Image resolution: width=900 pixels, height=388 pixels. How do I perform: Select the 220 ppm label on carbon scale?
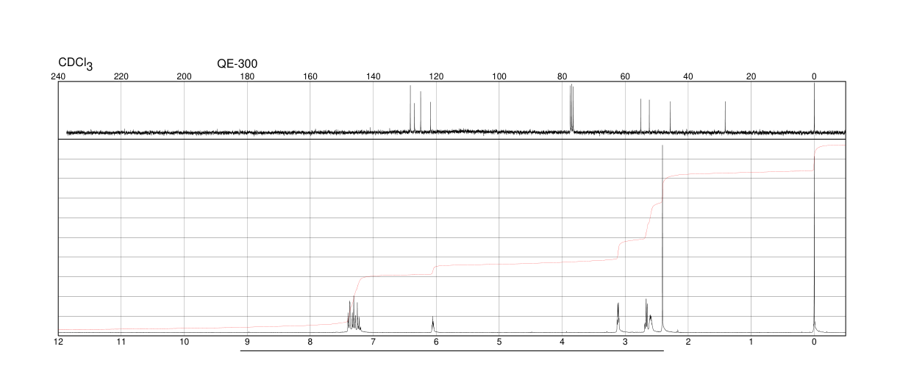point(121,76)
